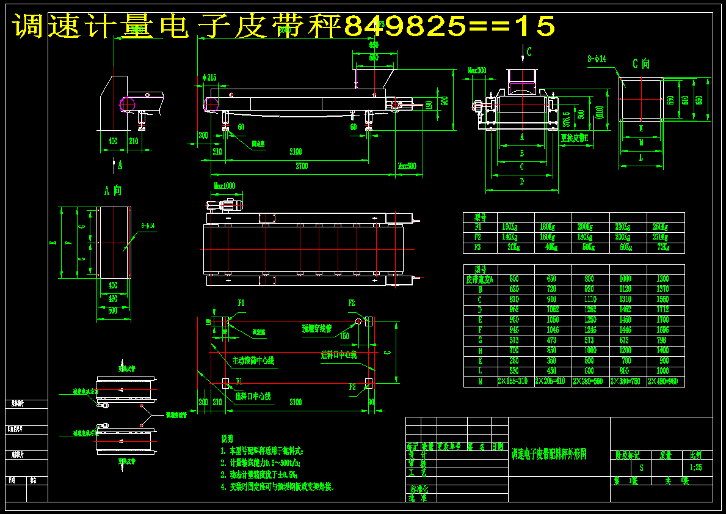726x514 pixels.
Task: Click the '376.5' height dimension
Action: point(566,119)
